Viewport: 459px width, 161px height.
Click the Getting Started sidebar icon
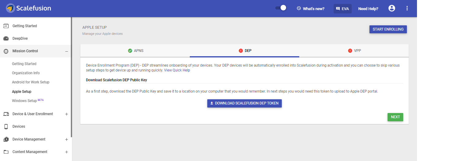pyautogui.click(x=6, y=26)
